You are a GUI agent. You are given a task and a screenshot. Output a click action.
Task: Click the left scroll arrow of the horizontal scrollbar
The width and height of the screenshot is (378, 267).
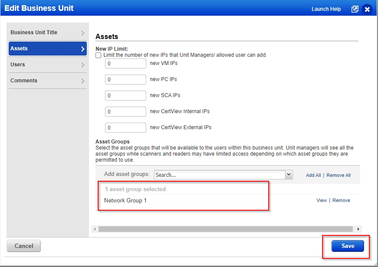[95, 229]
